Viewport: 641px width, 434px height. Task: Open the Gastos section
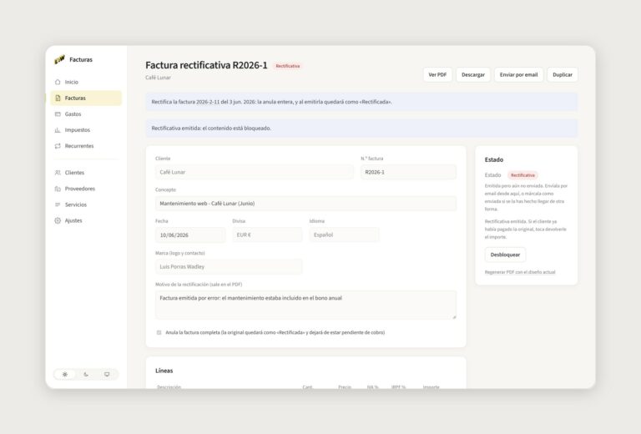[x=86, y=114]
